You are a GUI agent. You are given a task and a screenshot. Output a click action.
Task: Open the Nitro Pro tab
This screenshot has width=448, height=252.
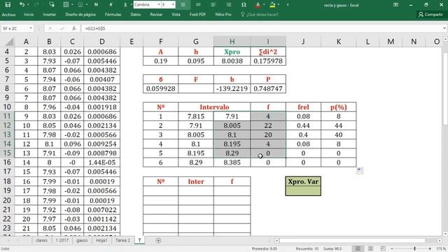pyautogui.click(x=223, y=14)
